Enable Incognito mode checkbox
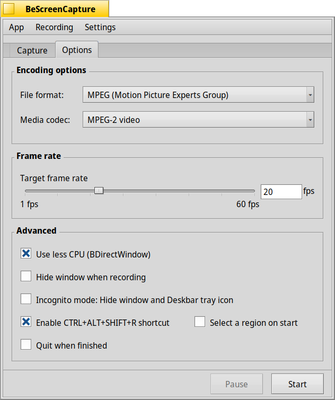The height and width of the screenshot is (400, 335). pyautogui.click(x=26, y=299)
